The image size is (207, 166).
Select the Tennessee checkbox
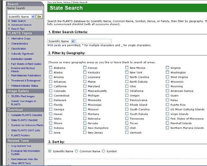[x=127, y=118]
